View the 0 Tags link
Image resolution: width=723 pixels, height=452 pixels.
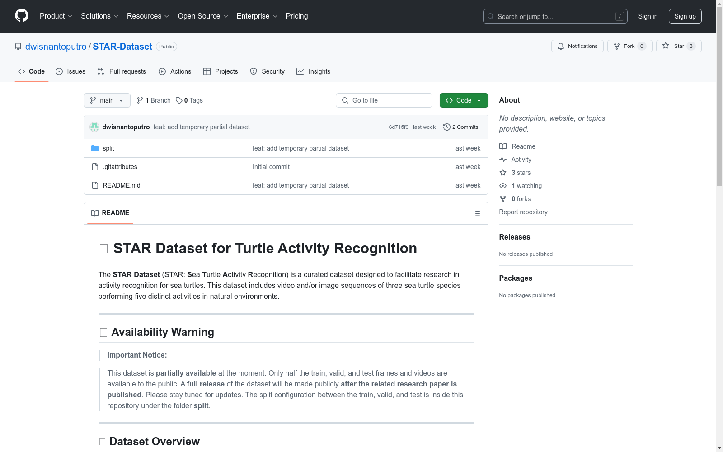tap(189, 100)
